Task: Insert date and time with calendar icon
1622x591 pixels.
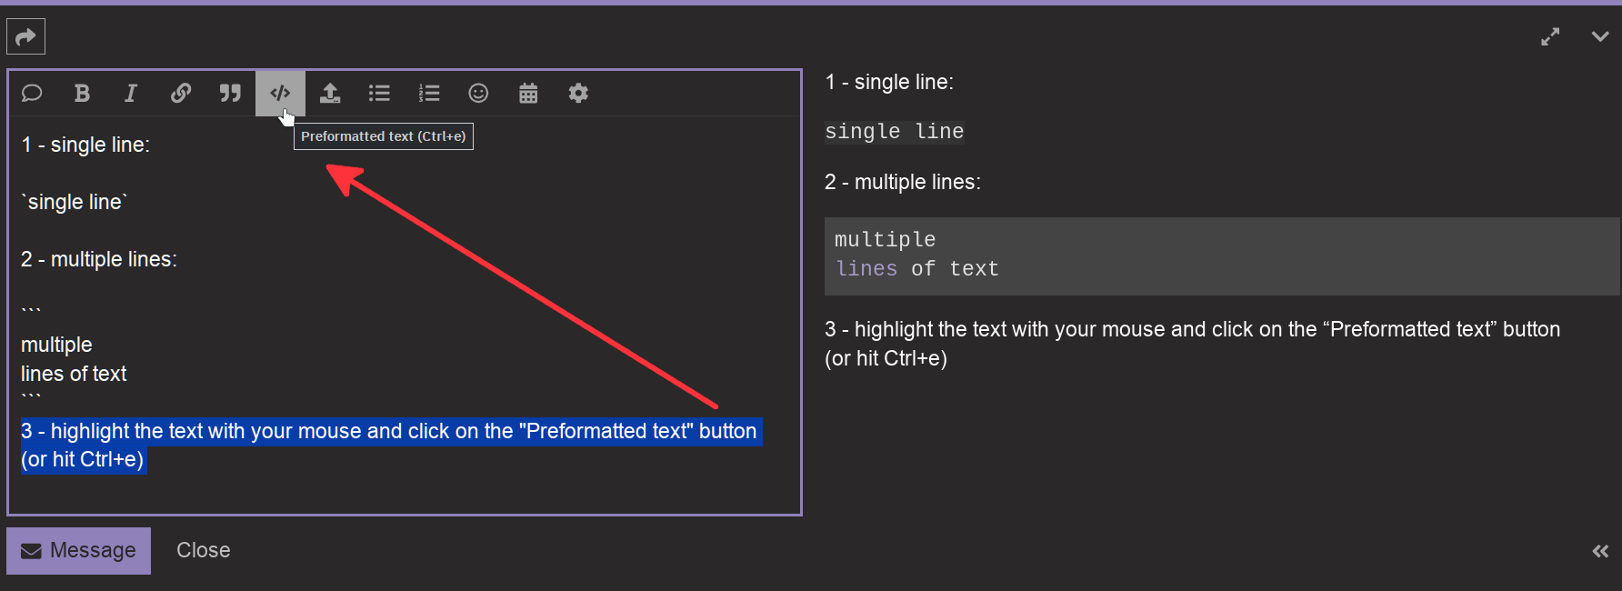Action: pyautogui.click(x=528, y=93)
